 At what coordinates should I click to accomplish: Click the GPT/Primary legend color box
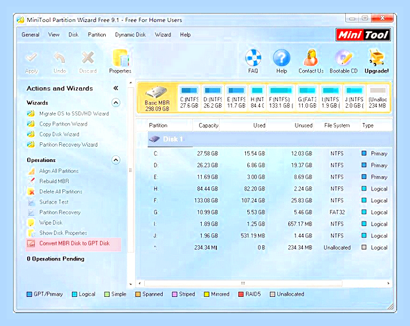point(29,294)
